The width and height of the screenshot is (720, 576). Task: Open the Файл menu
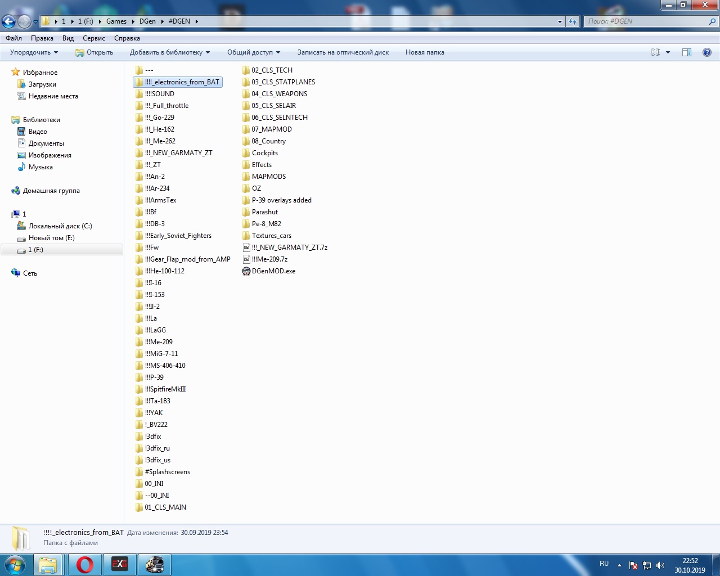coord(14,38)
